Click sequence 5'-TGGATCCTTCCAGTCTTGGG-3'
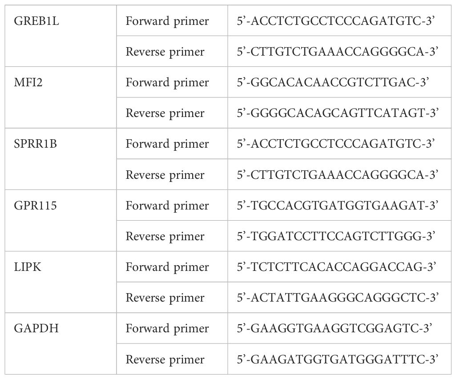 click(x=336, y=236)
